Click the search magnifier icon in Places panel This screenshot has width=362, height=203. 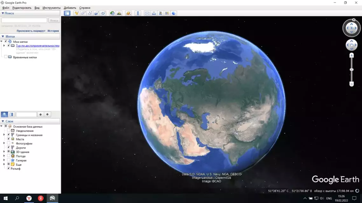coord(5,115)
